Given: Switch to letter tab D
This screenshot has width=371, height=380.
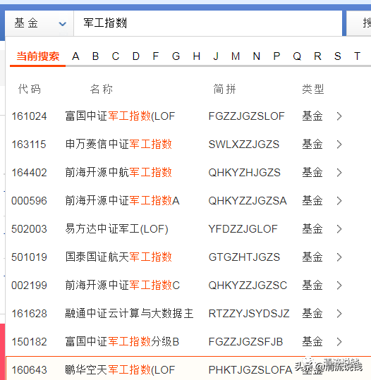Looking at the screenshot, I should click(136, 56).
